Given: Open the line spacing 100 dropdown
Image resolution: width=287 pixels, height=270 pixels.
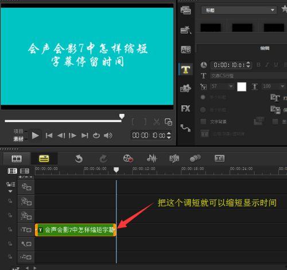Looking at the screenshot, I should coord(274,86).
